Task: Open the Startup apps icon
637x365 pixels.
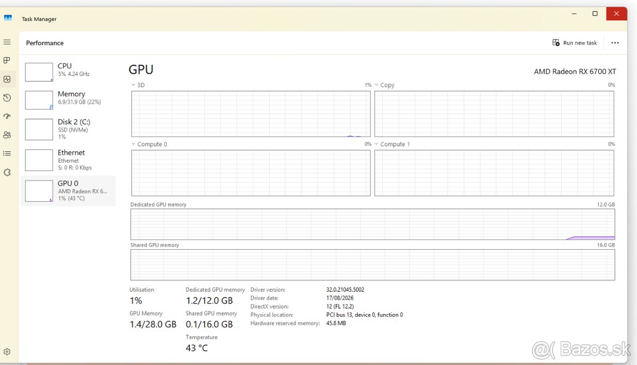Action: [x=7, y=116]
